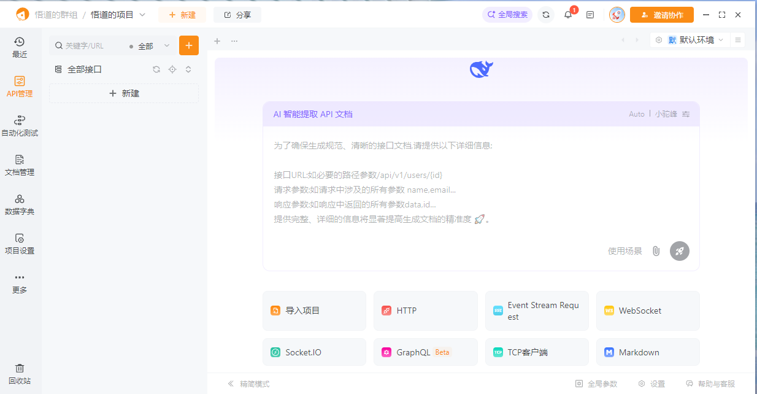This screenshot has width=757, height=394.
Task: Create a Markdown document
Action: click(648, 352)
